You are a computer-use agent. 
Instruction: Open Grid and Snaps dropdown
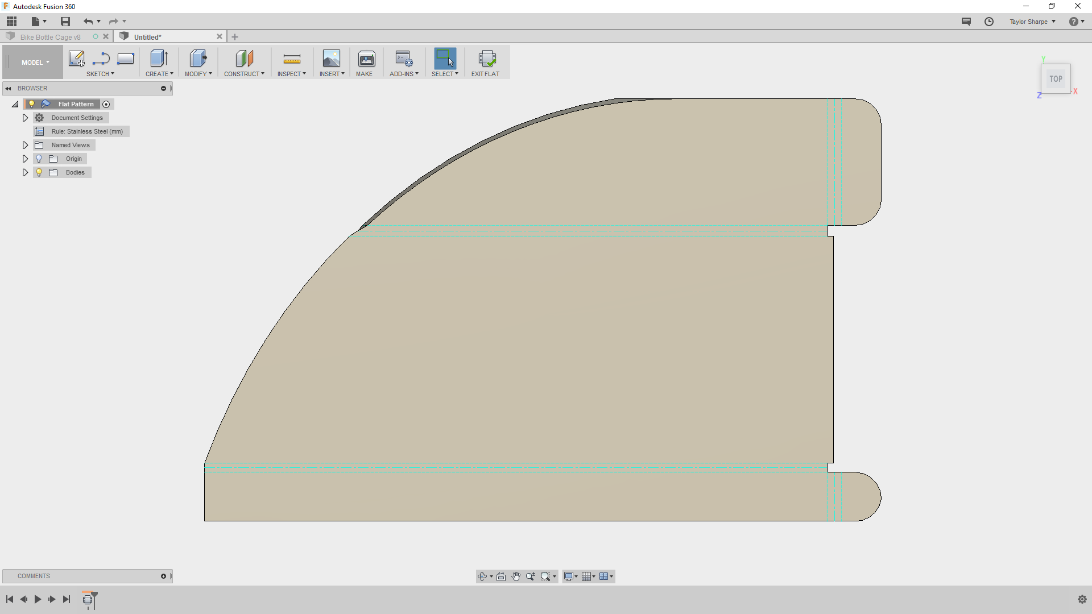(589, 576)
